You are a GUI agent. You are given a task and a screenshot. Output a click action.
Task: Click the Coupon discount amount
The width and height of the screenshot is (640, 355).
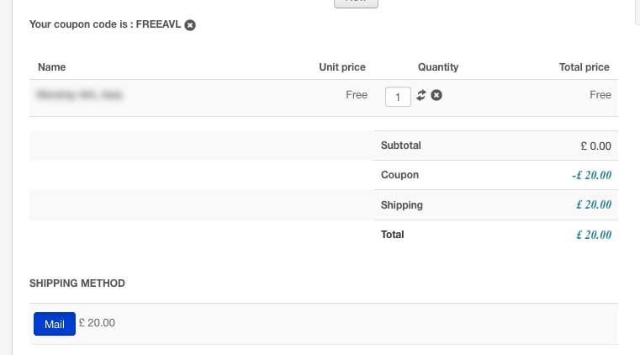591,175
